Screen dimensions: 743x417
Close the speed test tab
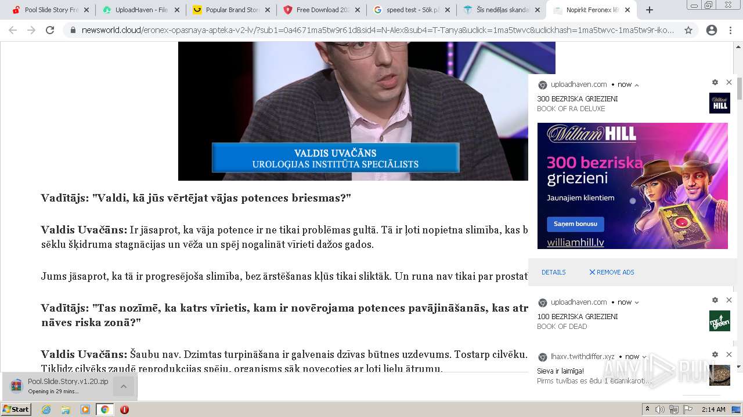pyautogui.click(x=448, y=10)
